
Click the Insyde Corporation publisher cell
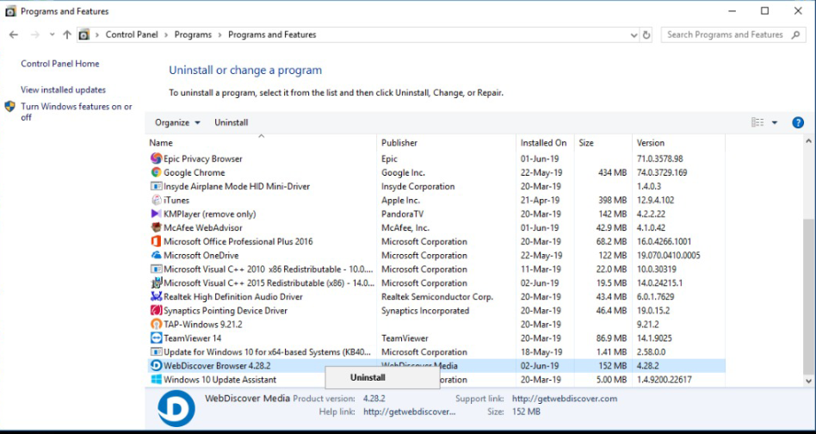point(417,186)
